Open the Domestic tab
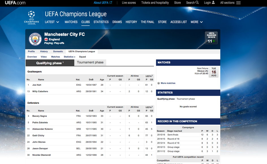The image size is (267, 164). pos(58,51)
